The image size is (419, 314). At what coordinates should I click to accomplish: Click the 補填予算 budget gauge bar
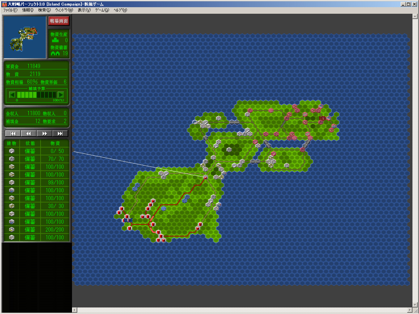click(x=37, y=95)
